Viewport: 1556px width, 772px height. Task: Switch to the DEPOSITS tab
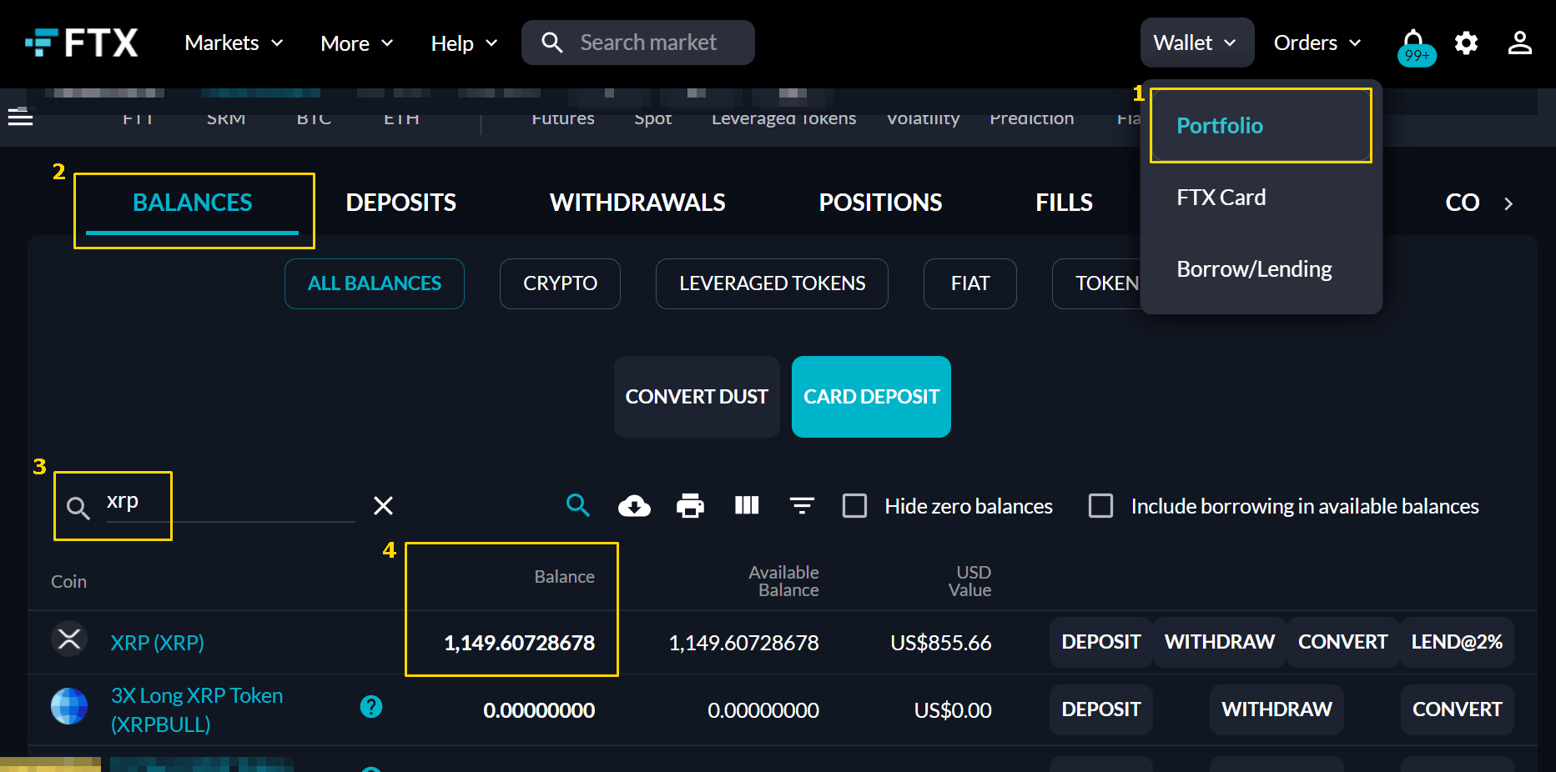pos(401,203)
